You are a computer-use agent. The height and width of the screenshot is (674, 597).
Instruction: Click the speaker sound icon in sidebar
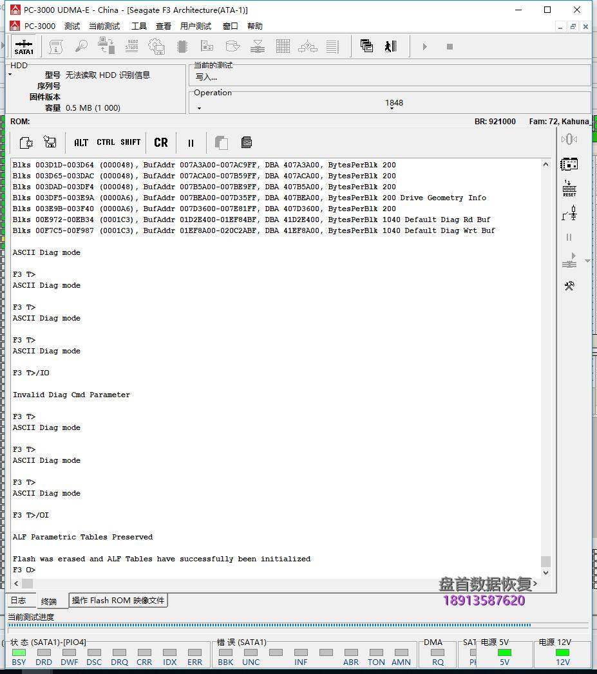click(x=569, y=139)
